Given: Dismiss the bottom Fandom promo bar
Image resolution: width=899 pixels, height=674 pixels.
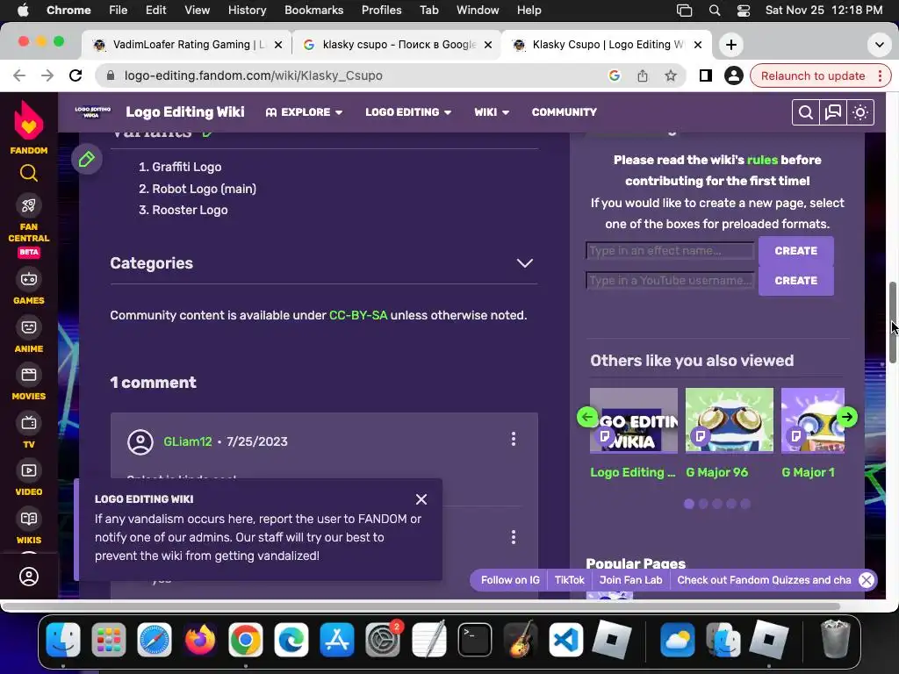Looking at the screenshot, I should tap(867, 580).
